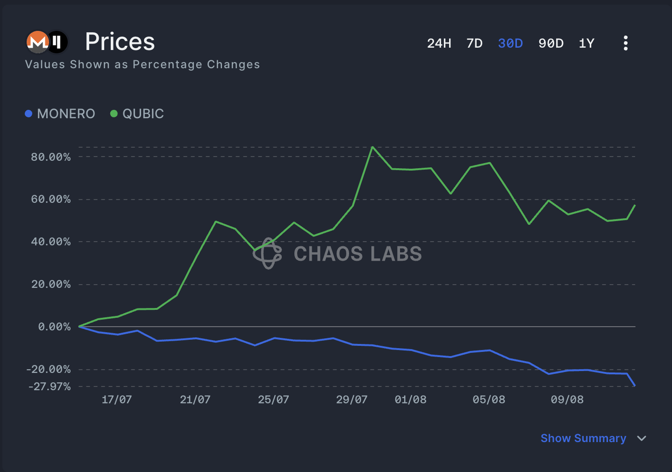Select the 90D timeframe tab

[551, 43]
